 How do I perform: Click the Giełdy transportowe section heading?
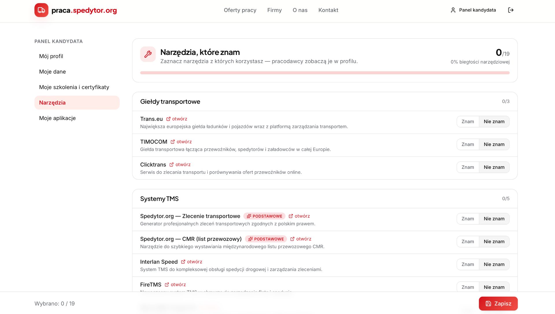click(170, 101)
